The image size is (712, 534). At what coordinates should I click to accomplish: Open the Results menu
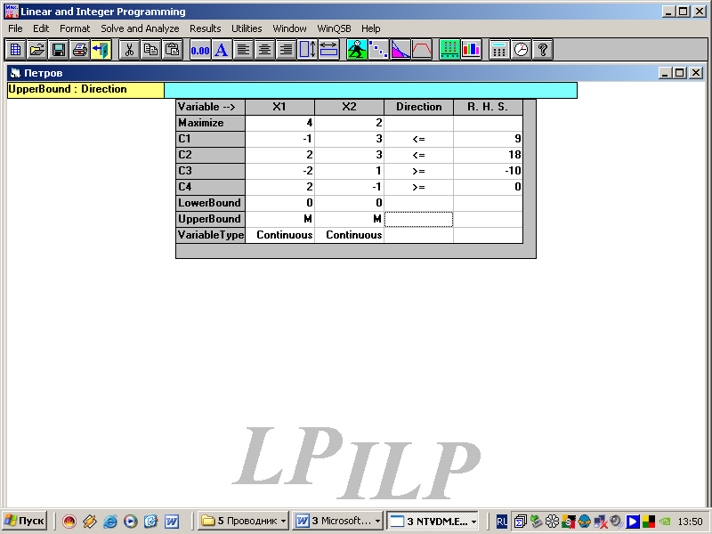pos(206,28)
